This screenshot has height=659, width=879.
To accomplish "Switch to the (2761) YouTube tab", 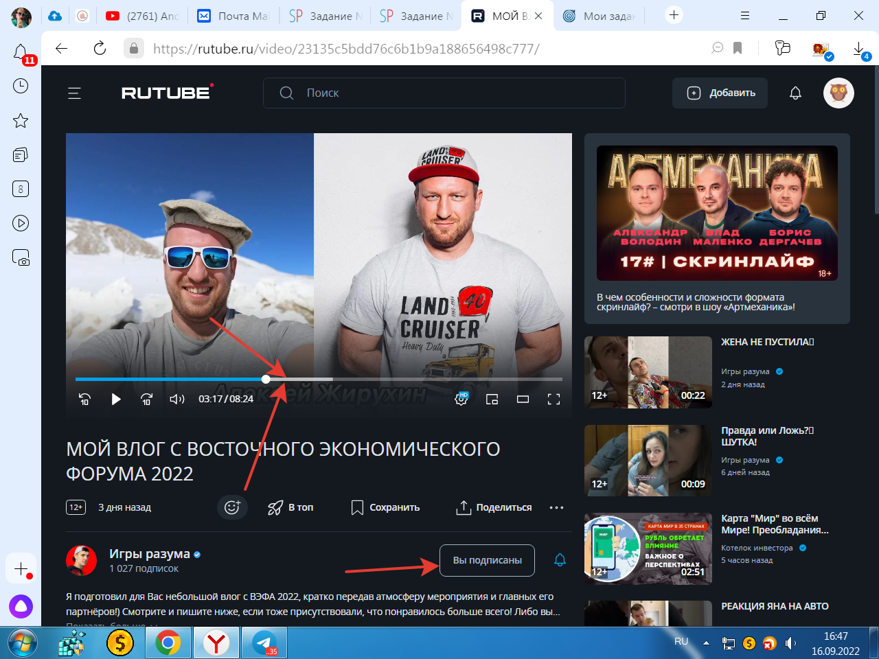I will 142,16.
